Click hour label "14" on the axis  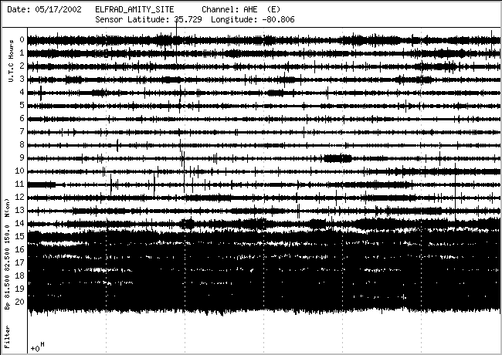click(19, 223)
